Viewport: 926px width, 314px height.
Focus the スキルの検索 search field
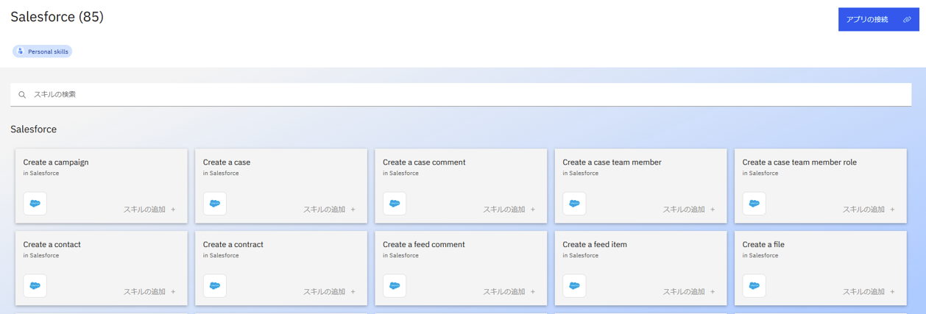[461, 95]
